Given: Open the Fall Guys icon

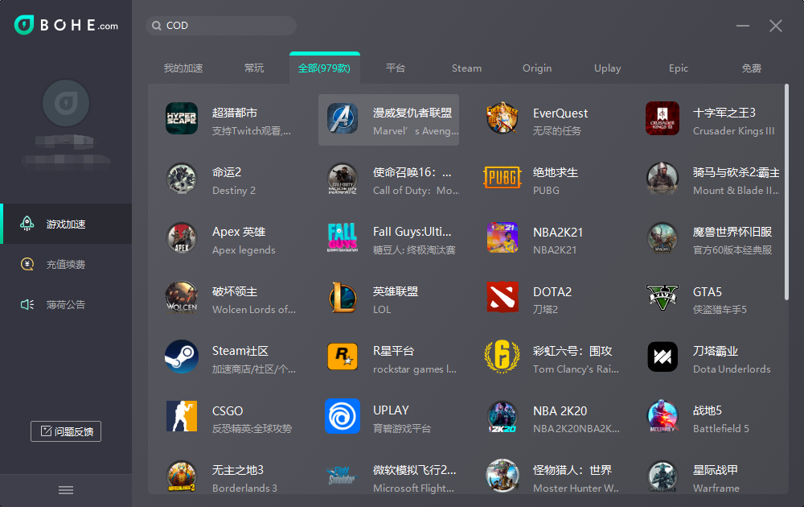Looking at the screenshot, I should click(343, 238).
